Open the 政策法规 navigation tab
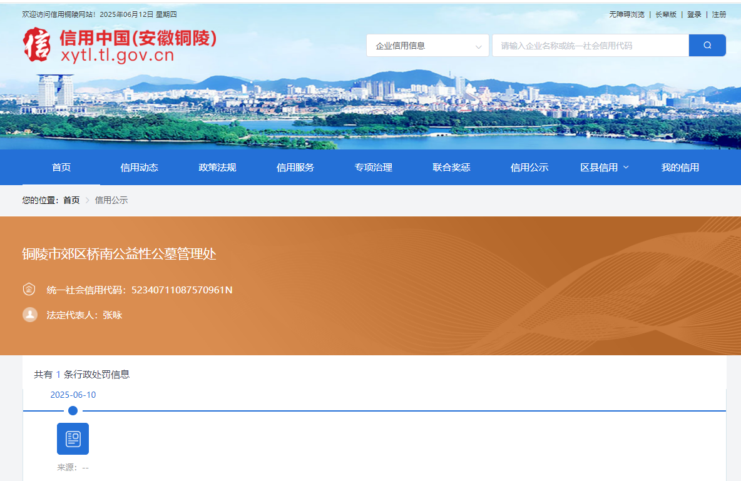The height and width of the screenshot is (481, 741). pos(217,167)
